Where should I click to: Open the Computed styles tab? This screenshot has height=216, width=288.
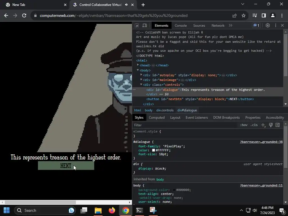click(157, 118)
